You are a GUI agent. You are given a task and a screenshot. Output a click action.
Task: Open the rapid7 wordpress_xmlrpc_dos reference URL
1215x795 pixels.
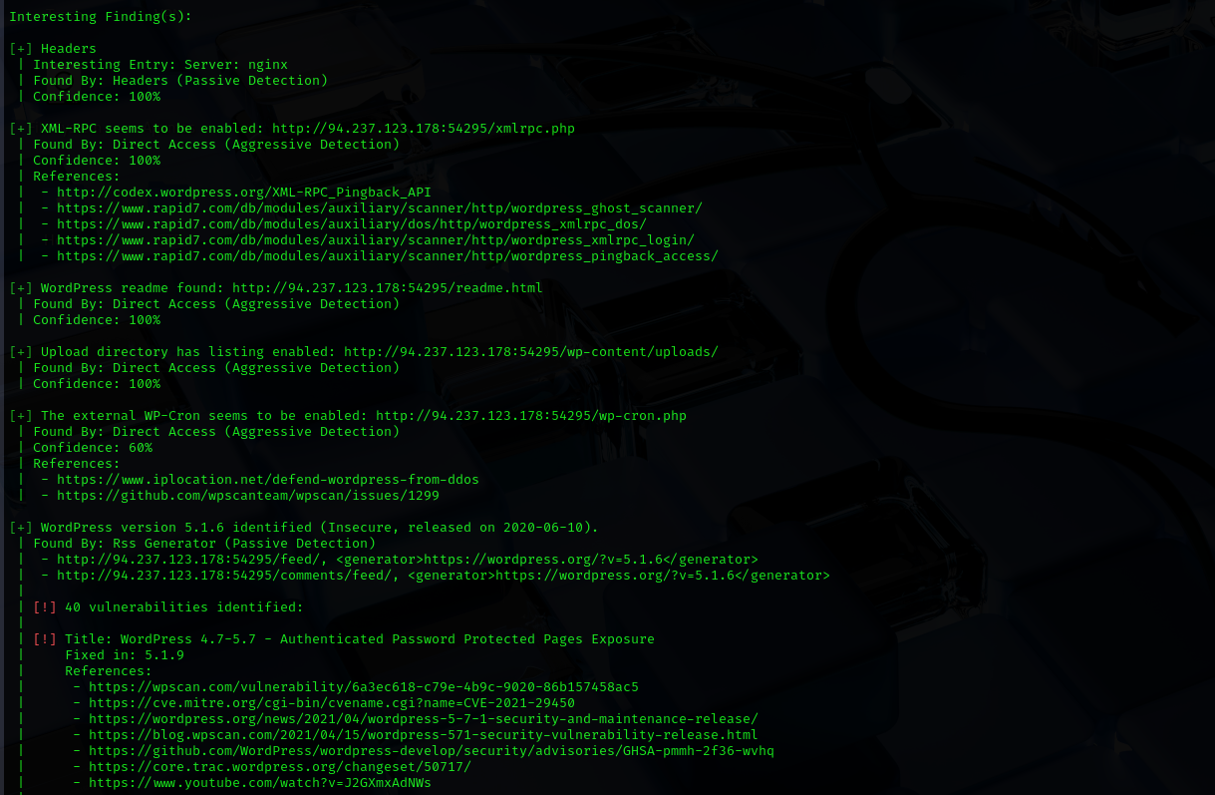coord(351,224)
